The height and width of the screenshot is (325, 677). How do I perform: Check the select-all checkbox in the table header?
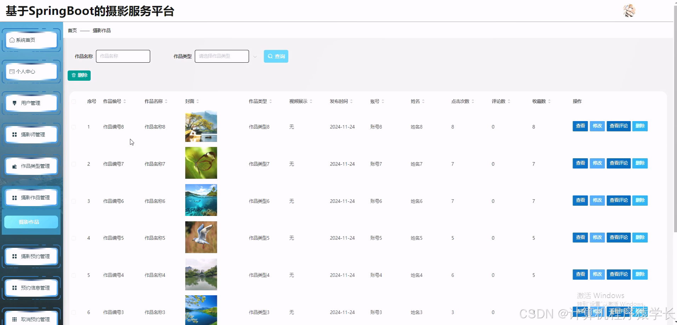pos(74,102)
